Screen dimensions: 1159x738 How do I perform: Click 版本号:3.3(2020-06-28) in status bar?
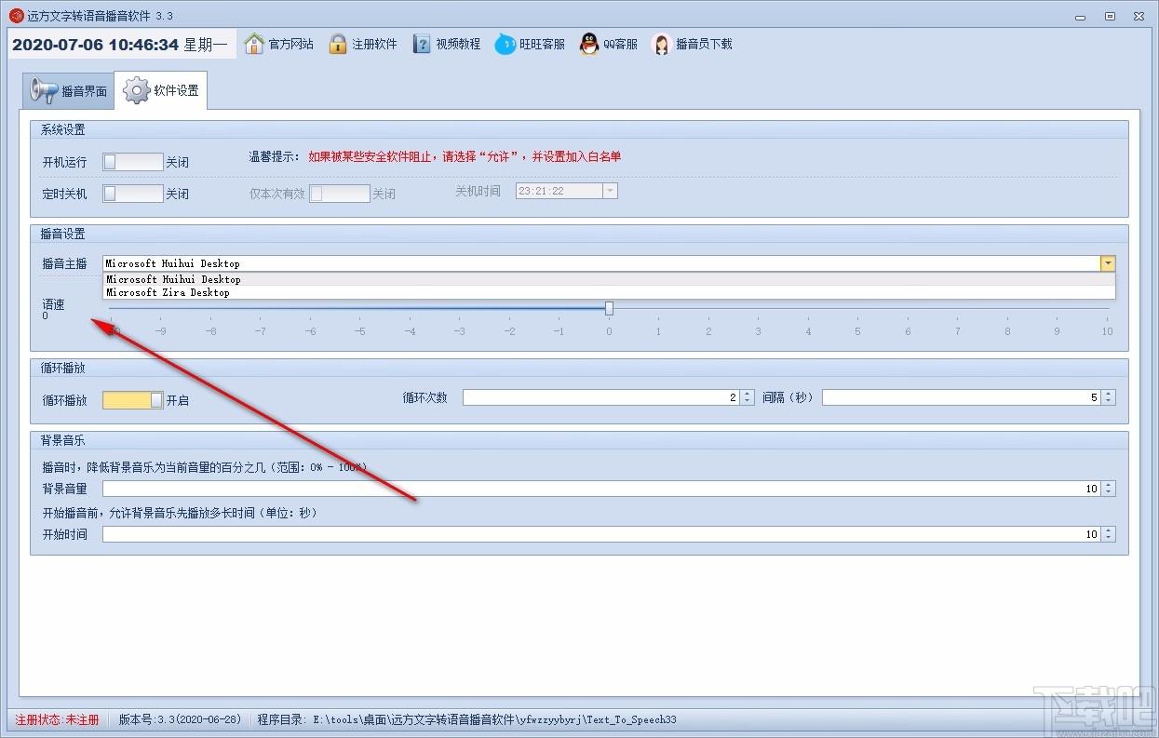(x=180, y=719)
